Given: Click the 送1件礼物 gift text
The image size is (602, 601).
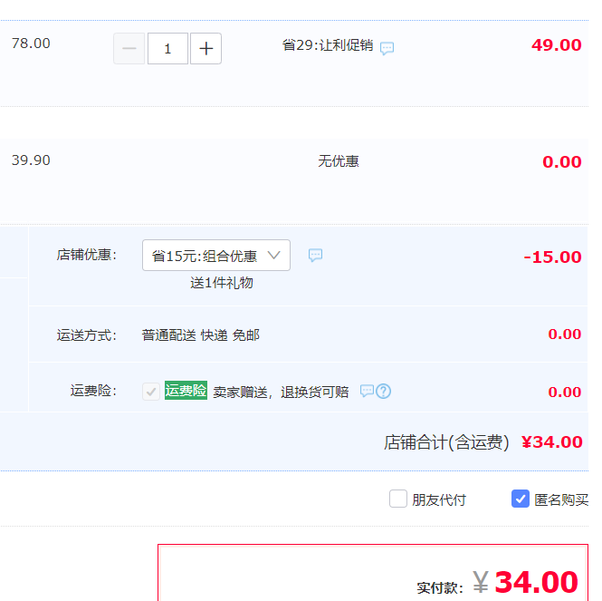Looking at the screenshot, I should (222, 283).
